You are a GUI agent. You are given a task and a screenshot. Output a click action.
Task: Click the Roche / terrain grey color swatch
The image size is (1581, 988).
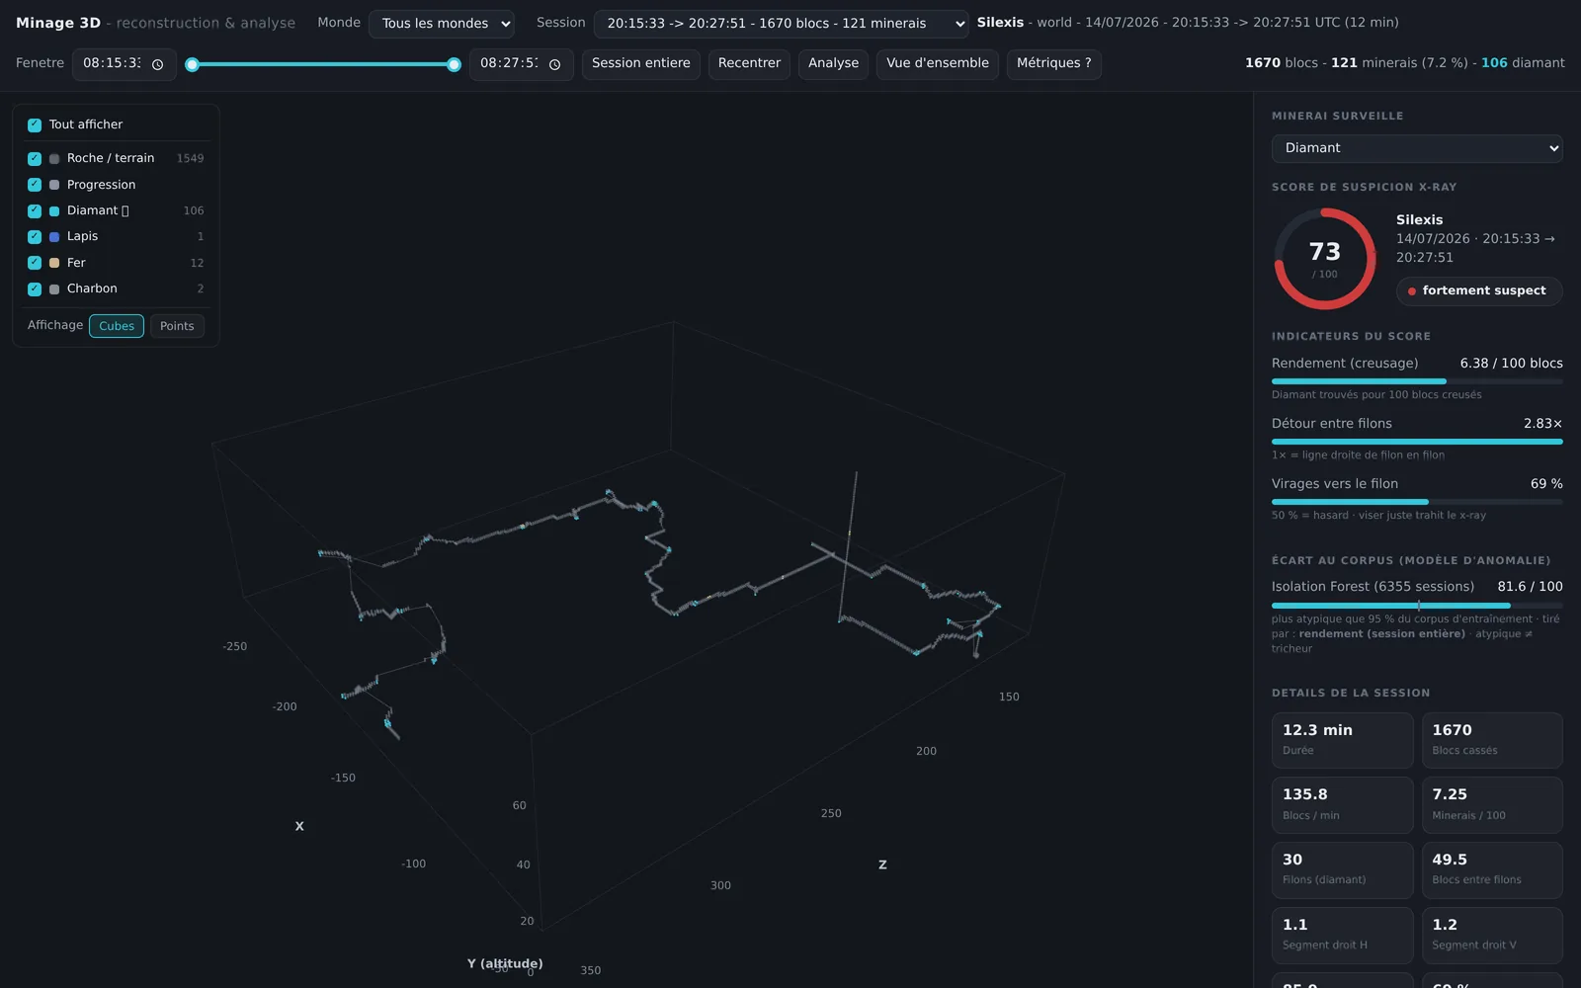[x=54, y=158]
